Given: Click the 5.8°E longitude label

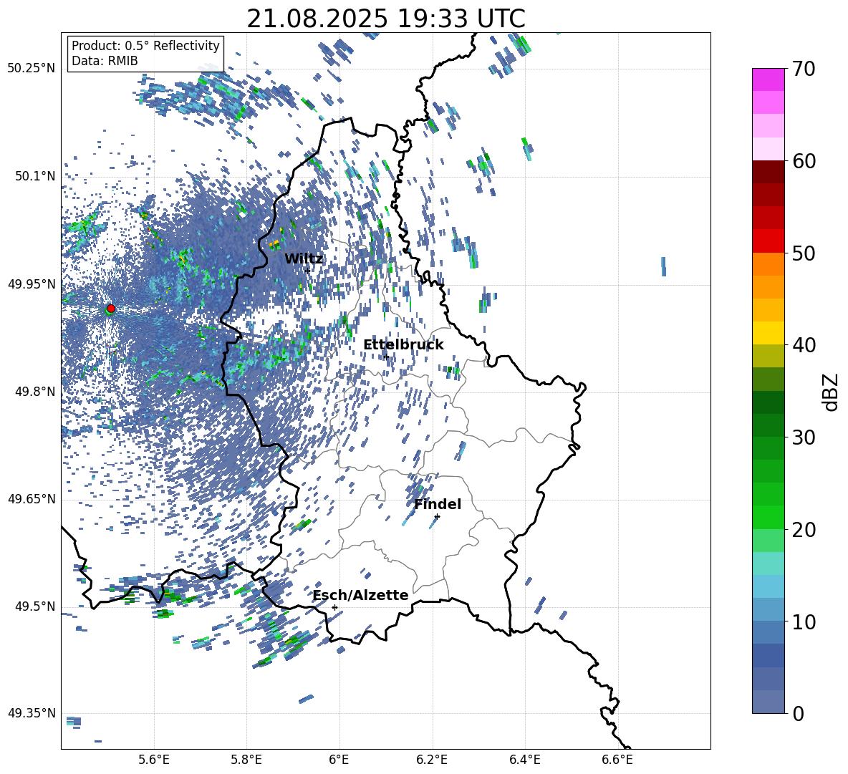Looking at the screenshot, I should pyautogui.click(x=246, y=760).
